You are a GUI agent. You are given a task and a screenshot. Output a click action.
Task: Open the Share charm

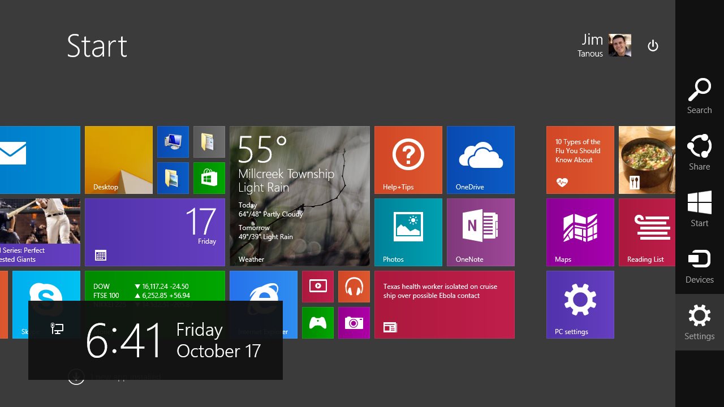click(699, 153)
